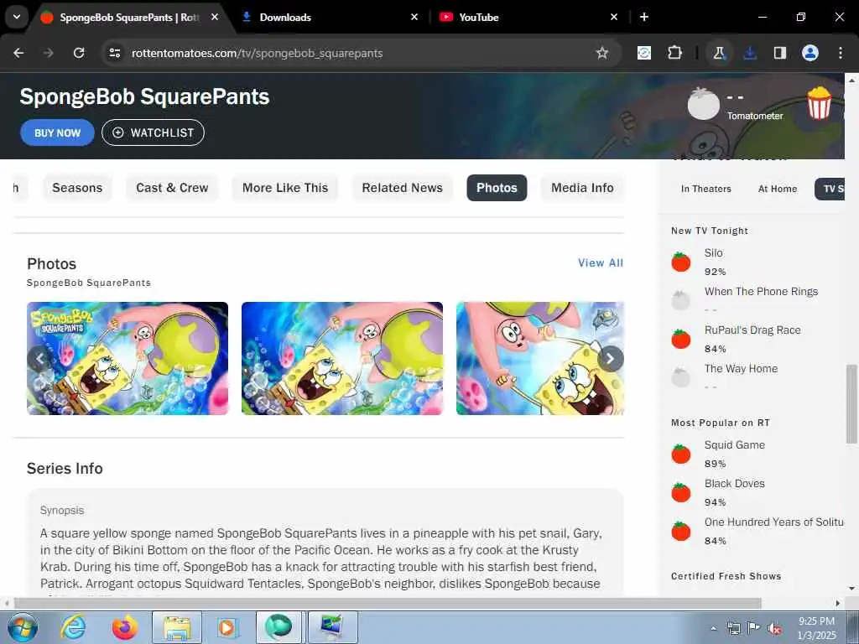The width and height of the screenshot is (859, 644).
Task: Click the BUY NOW button
Action: 58,132
